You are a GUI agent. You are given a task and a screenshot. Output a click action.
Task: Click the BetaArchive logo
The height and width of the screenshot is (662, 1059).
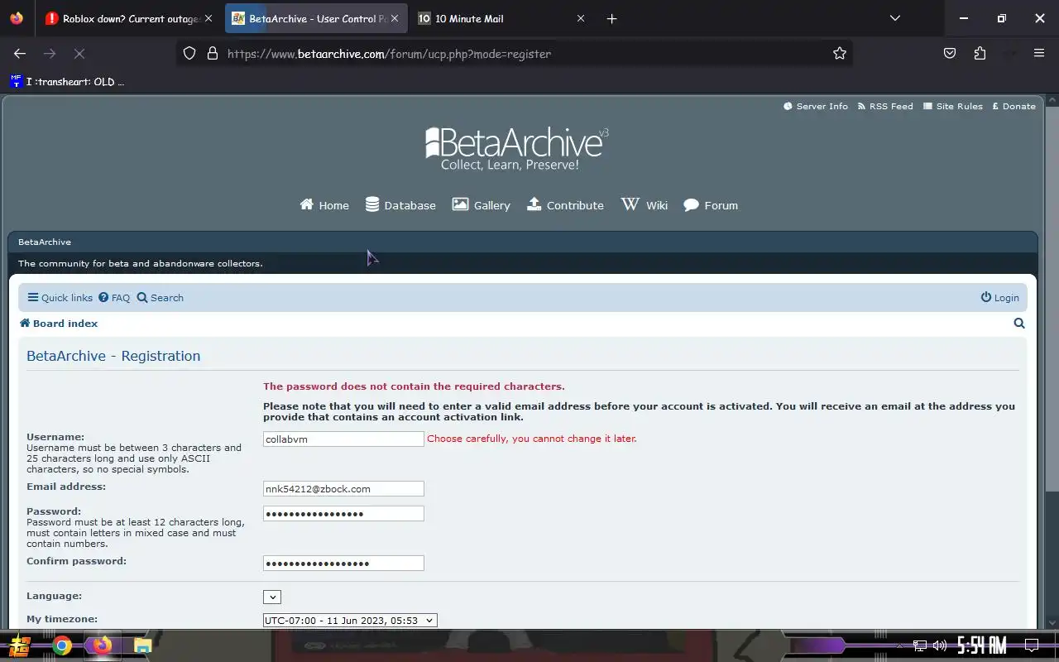pos(517,148)
